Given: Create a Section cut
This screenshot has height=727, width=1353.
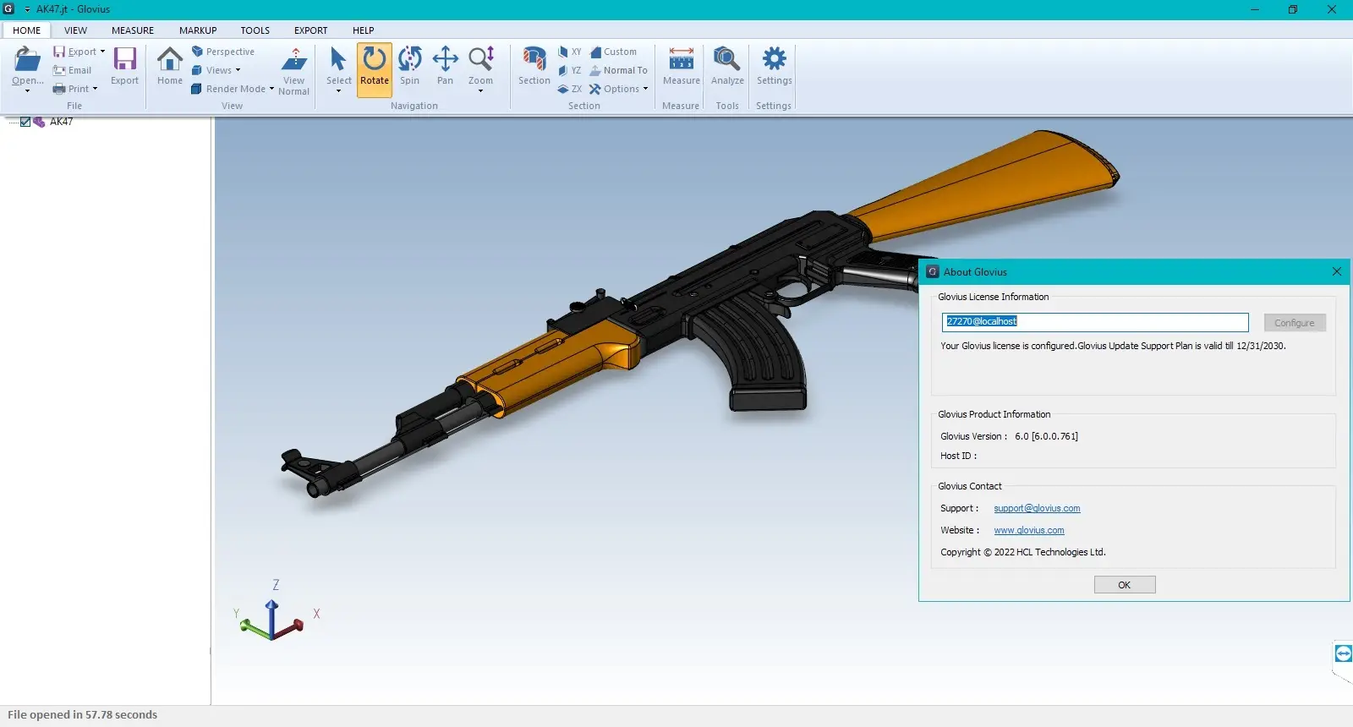Looking at the screenshot, I should (x=534, y=66).
